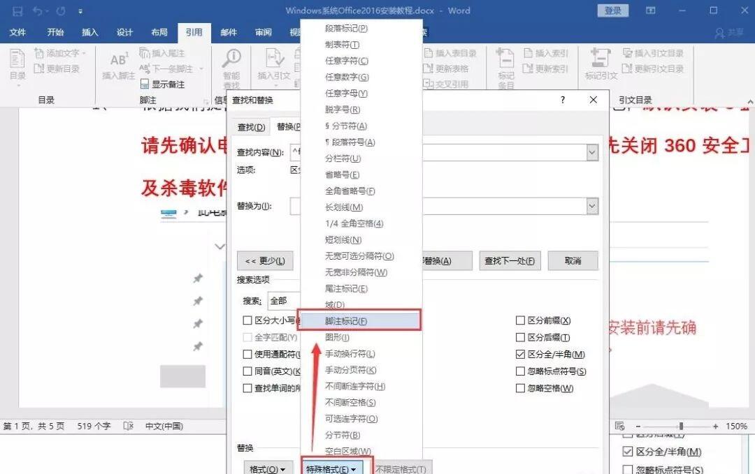The width and height of the screenshot is (755, 474).
Task: Toggle the 查找单词的所有形式 checkbox
Action: [x=247, y=388]
